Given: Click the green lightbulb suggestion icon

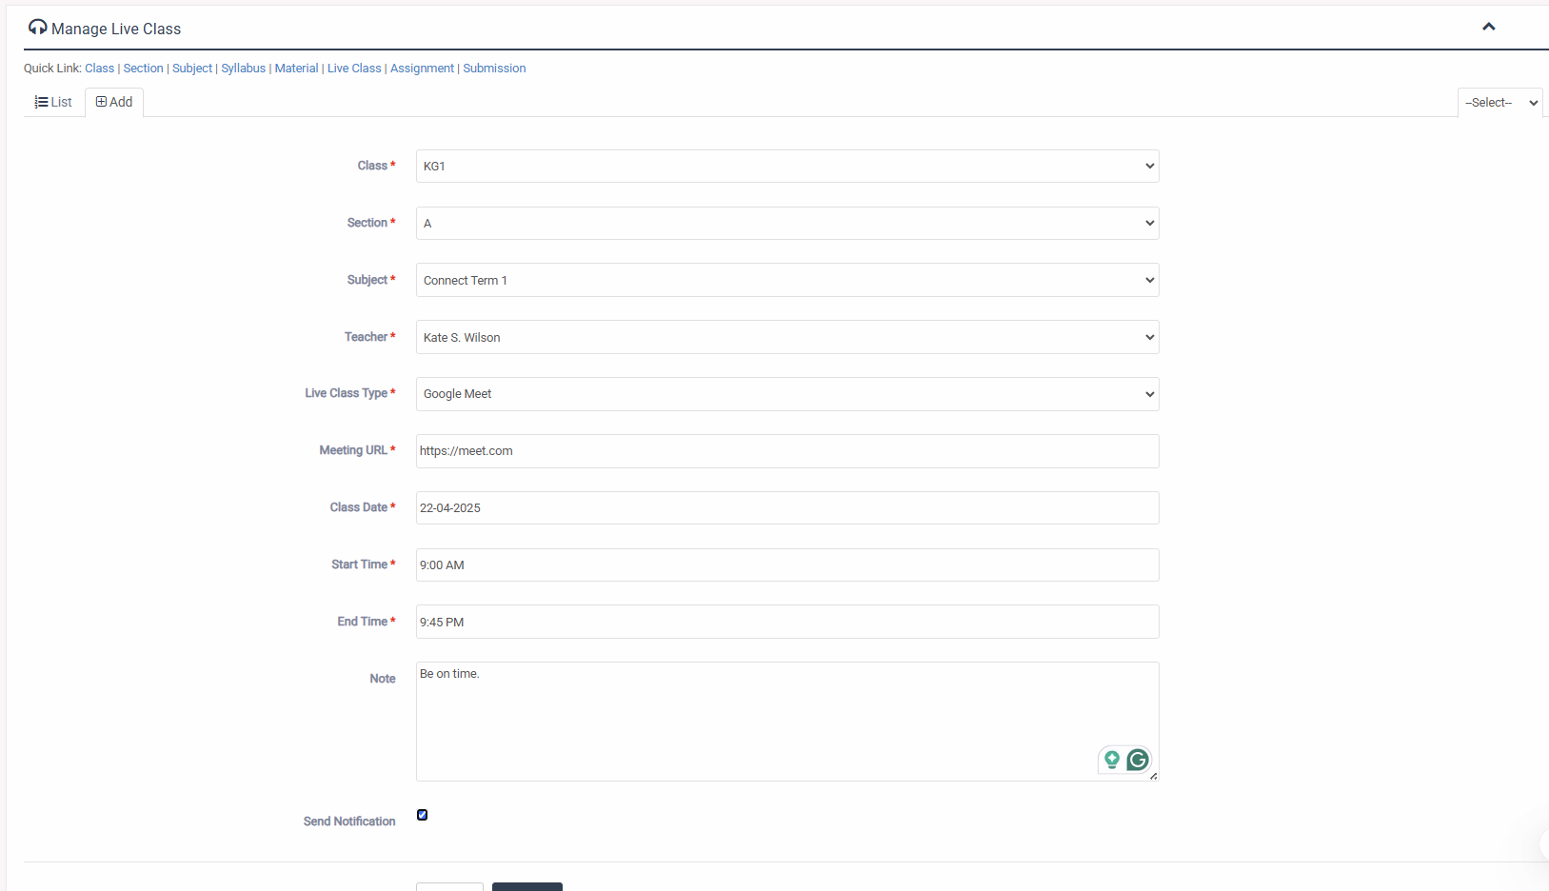Looking at the screenshot, I should (x=1111, y=760).
